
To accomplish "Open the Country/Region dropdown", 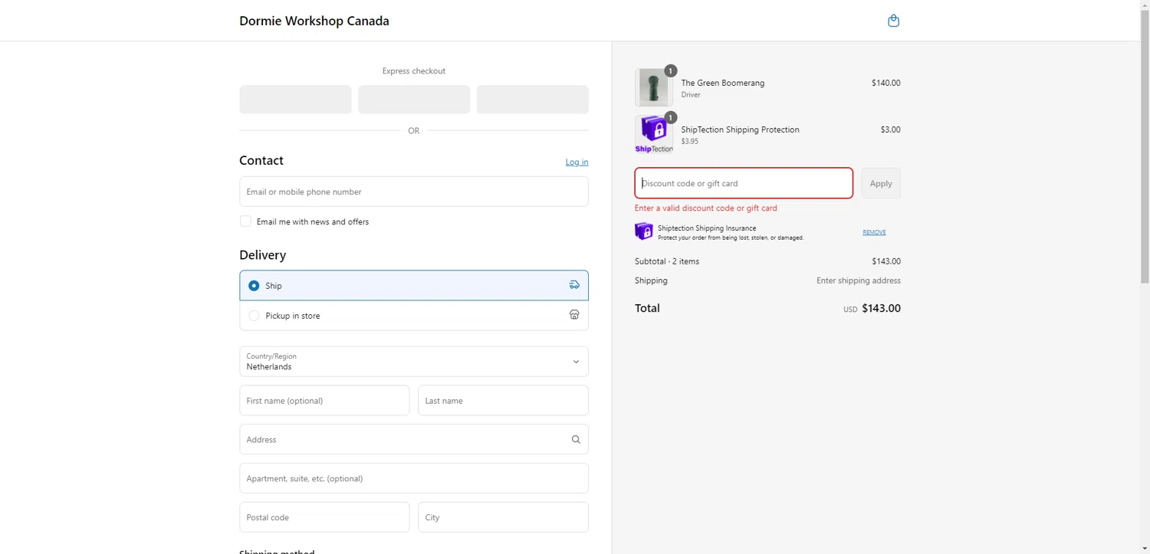I will point(414,362).
